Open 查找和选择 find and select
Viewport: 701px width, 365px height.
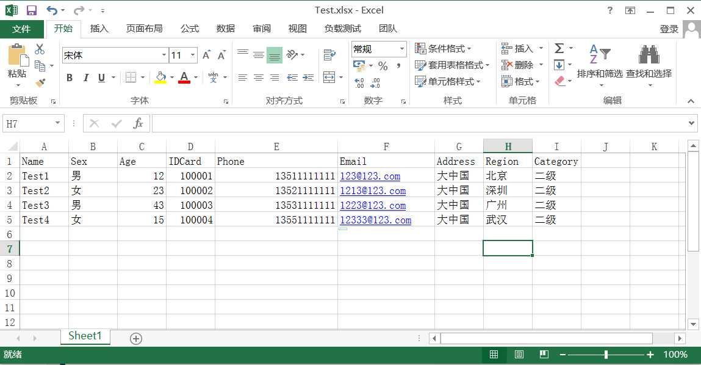[649, 65]
